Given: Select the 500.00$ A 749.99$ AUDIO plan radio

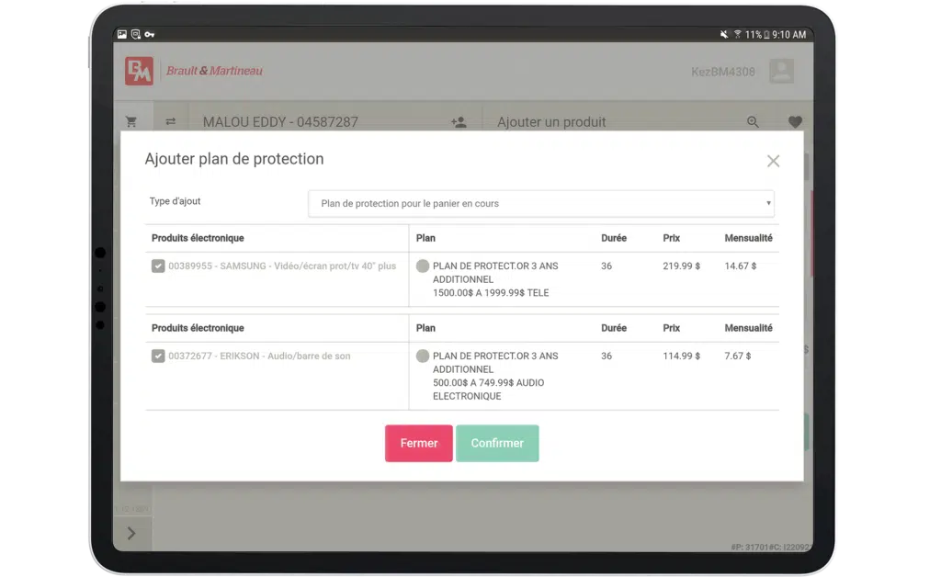Looking at the screenshot, I should [423, 356].
